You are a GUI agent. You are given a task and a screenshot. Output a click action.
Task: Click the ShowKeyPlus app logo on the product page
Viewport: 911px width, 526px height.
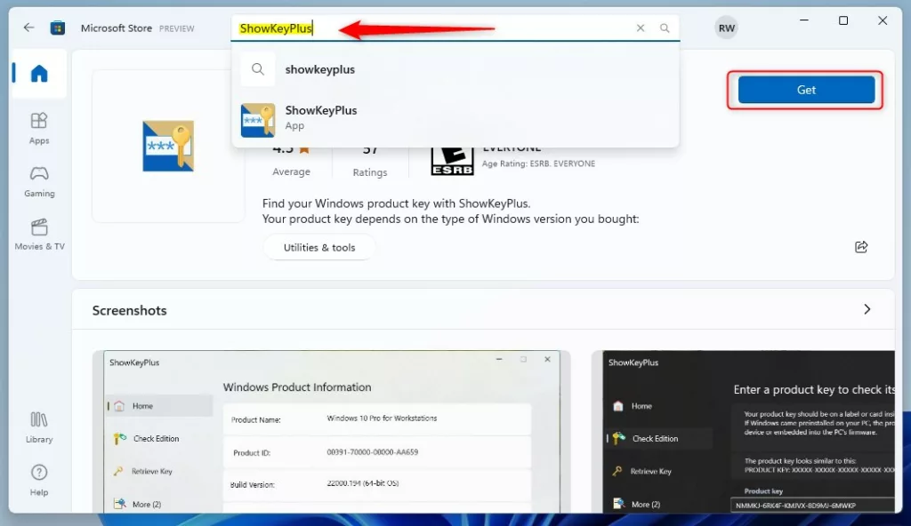168,146
